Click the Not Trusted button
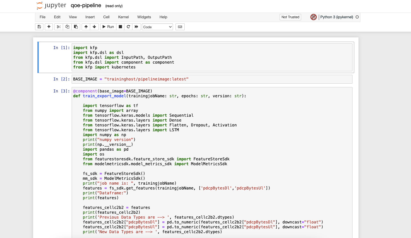 coord(290,17)
